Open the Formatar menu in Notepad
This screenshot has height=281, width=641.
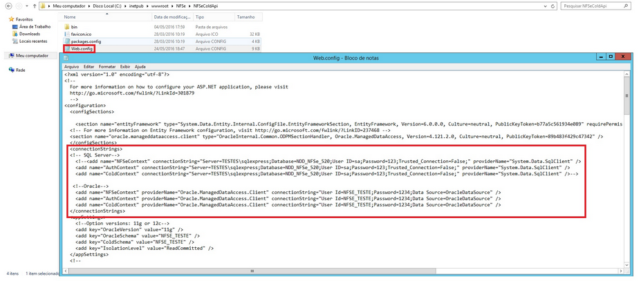(x=106, y=66)
